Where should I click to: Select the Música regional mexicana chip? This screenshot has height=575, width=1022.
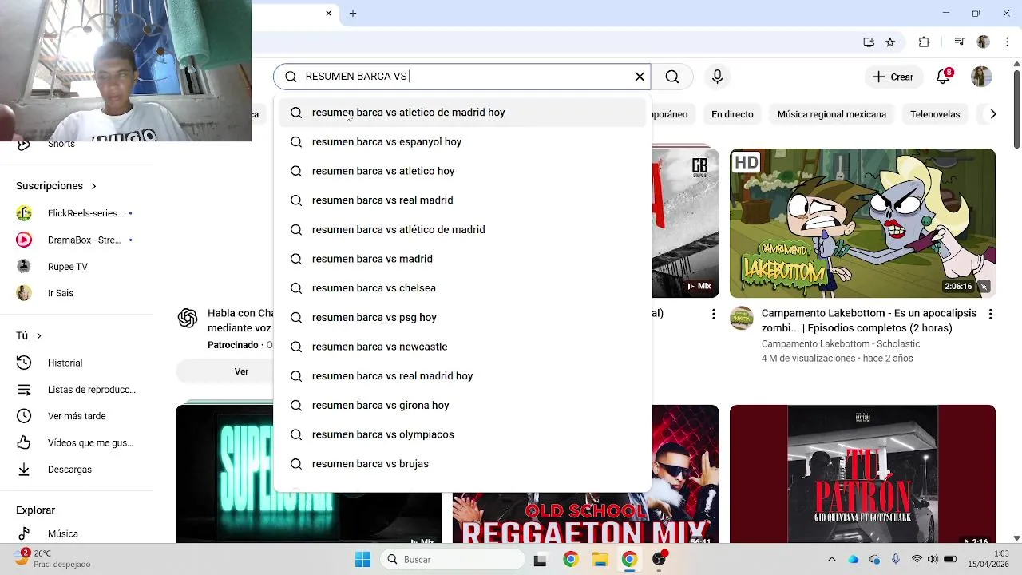coord(831,114)
